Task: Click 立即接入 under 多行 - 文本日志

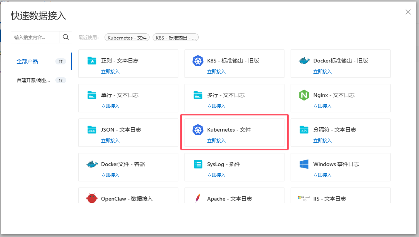Action: pos(216,106)
